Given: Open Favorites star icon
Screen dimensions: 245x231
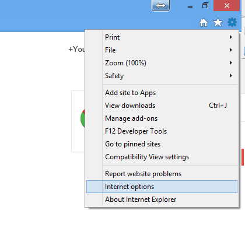Looking at the screenshot, I should pyautogui.click(x=218, y=23).
